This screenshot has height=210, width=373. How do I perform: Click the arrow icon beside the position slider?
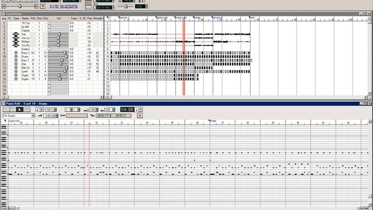pos(43,6)
